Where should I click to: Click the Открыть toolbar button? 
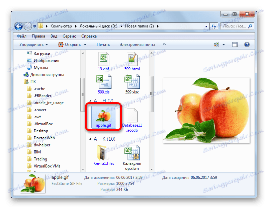70,45
